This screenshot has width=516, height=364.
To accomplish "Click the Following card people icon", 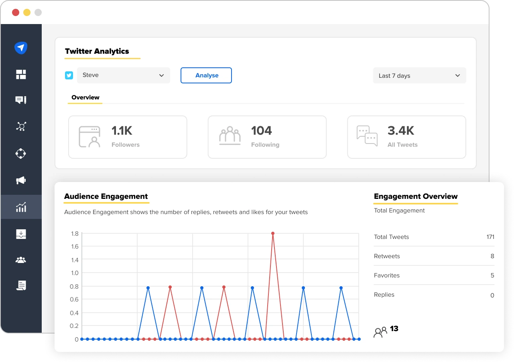I will pyautogui.click(x=230, y=136).
